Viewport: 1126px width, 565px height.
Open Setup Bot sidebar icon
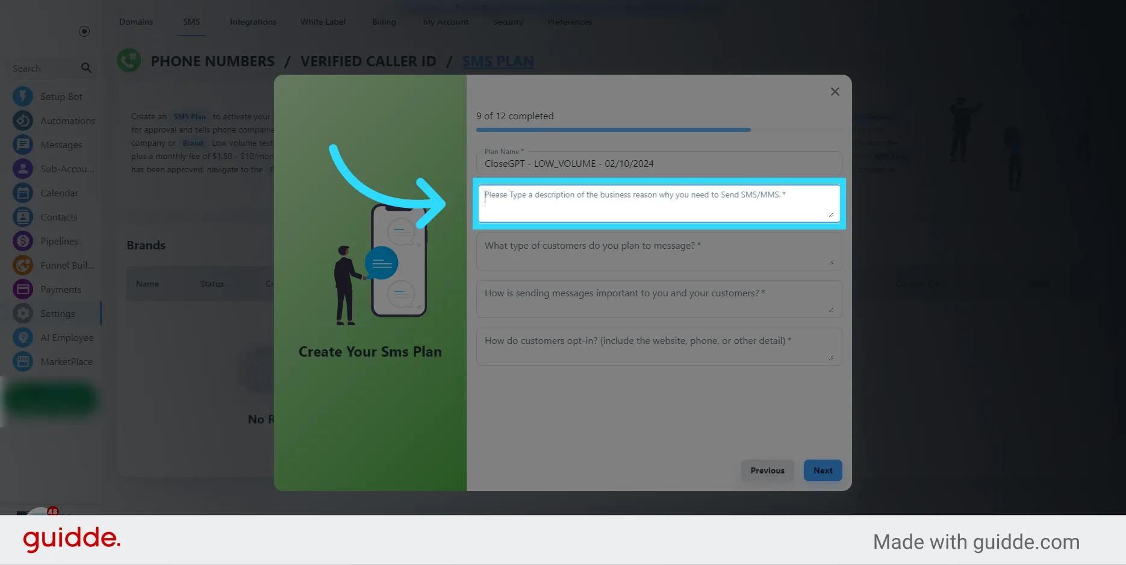(x=23, y=96)
